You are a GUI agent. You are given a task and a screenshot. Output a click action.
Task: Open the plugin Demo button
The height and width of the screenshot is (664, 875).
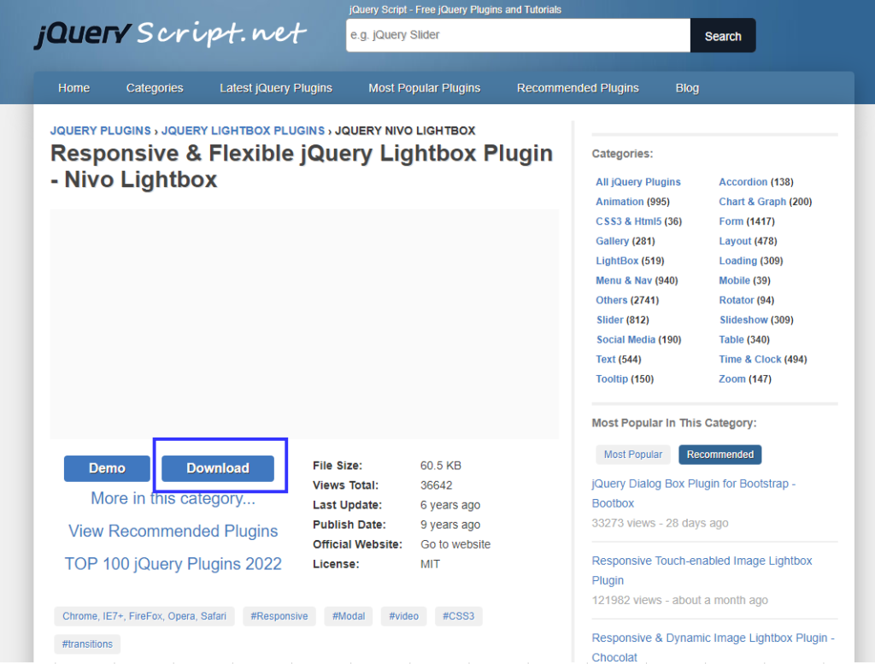tap(107, 468)
